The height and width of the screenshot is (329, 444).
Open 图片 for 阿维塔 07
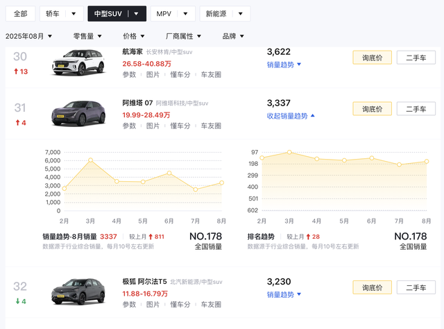coord(153,126)
